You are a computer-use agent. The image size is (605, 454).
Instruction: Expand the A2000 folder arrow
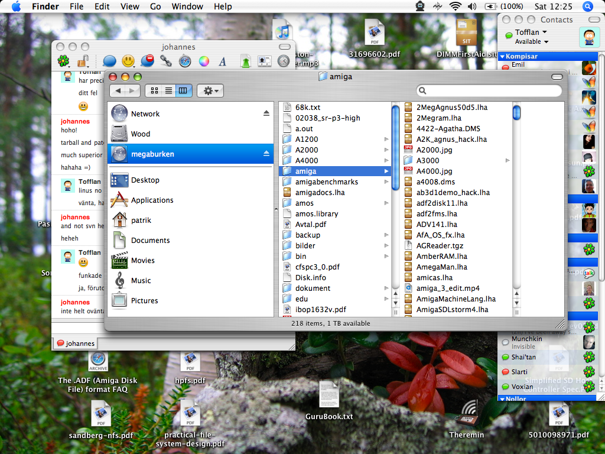click(386, 150)
